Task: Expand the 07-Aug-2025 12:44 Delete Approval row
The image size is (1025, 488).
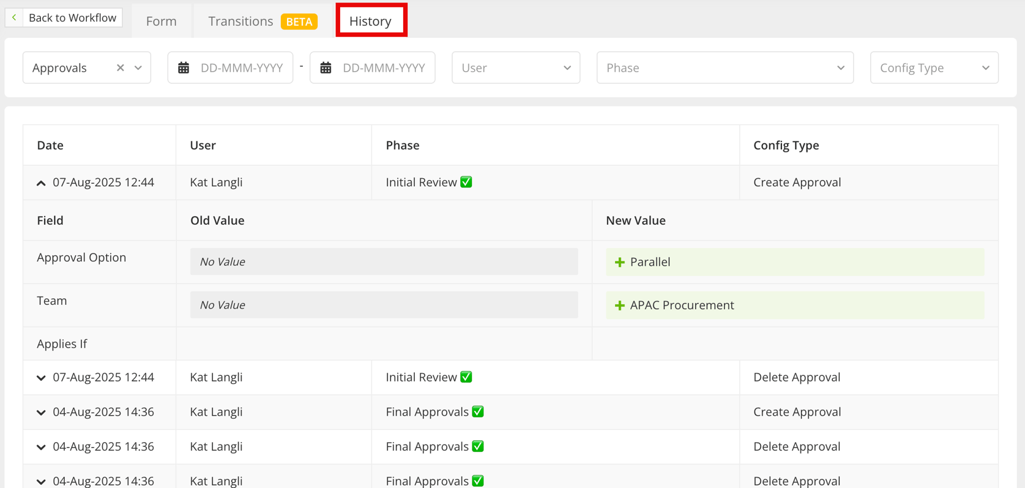Action: coord(41,378)
